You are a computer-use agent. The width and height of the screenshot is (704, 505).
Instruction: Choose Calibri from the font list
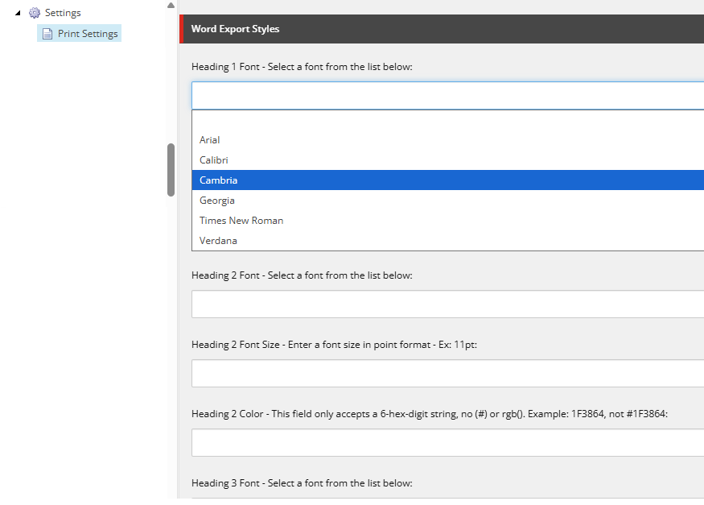(x=447, y=160)
